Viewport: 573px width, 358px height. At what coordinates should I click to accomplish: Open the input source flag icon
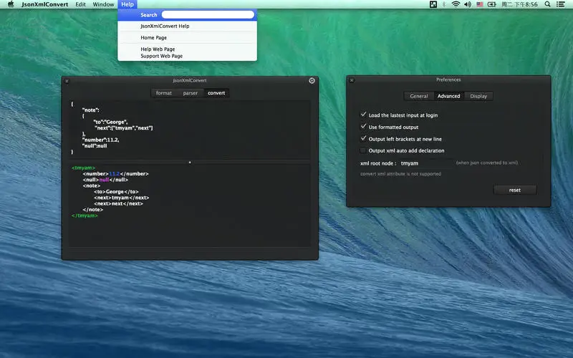(480, 4)
